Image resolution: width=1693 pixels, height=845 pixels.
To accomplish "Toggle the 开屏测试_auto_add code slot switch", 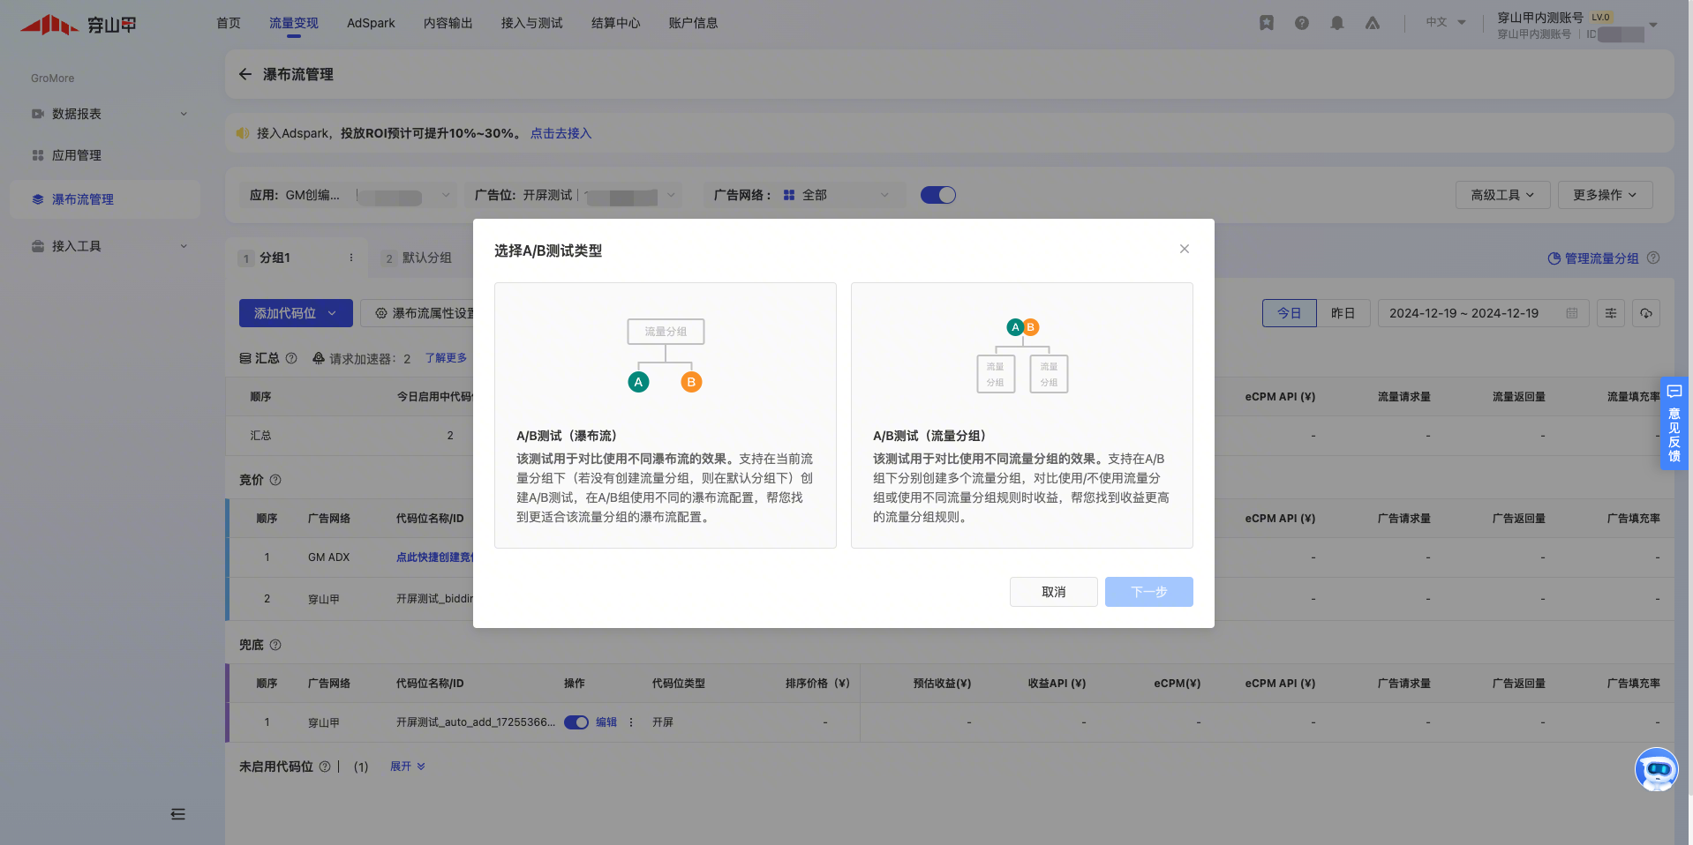I will (x=576, y=722).
